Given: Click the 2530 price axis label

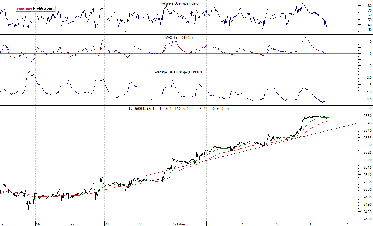Looking at the screenshot, I should 368,145.
